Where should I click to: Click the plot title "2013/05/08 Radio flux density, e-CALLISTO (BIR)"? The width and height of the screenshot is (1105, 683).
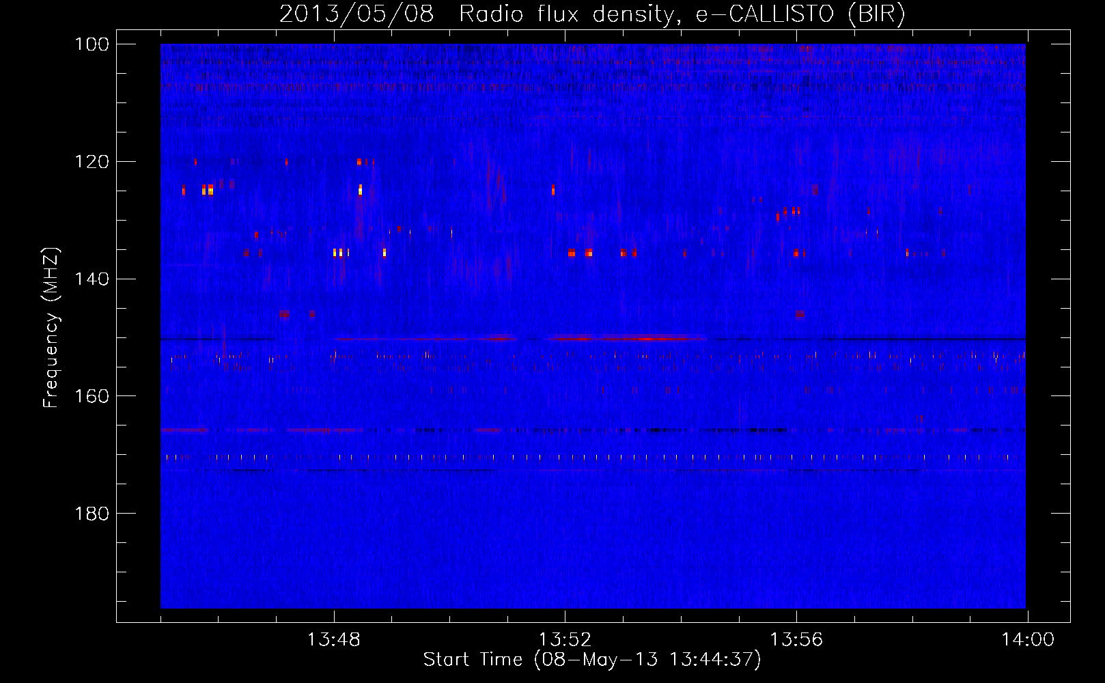point(592,14)
